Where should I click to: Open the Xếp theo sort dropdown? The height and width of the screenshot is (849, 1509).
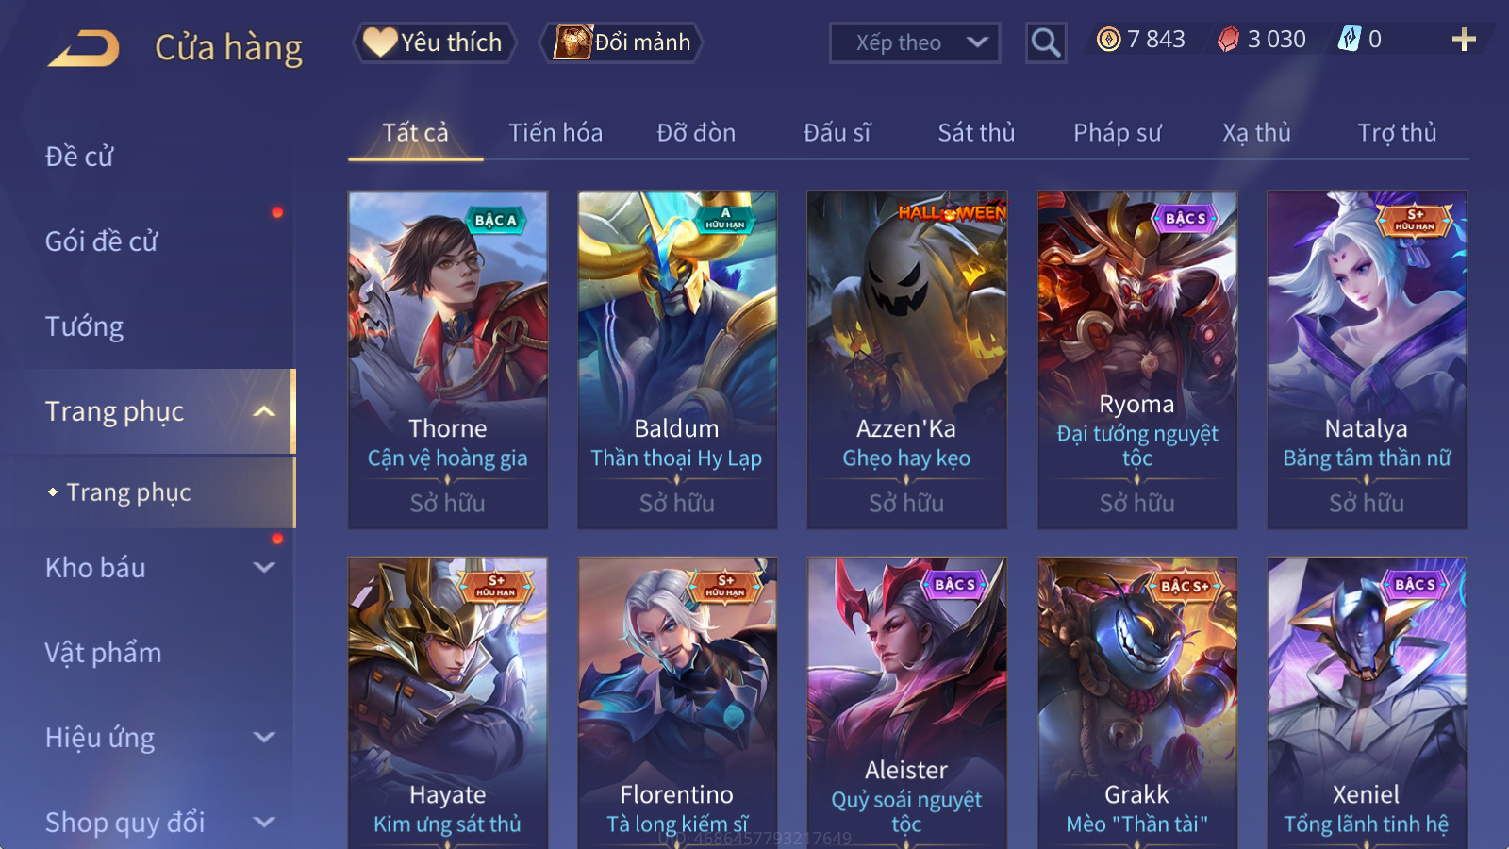click(914, 42)
